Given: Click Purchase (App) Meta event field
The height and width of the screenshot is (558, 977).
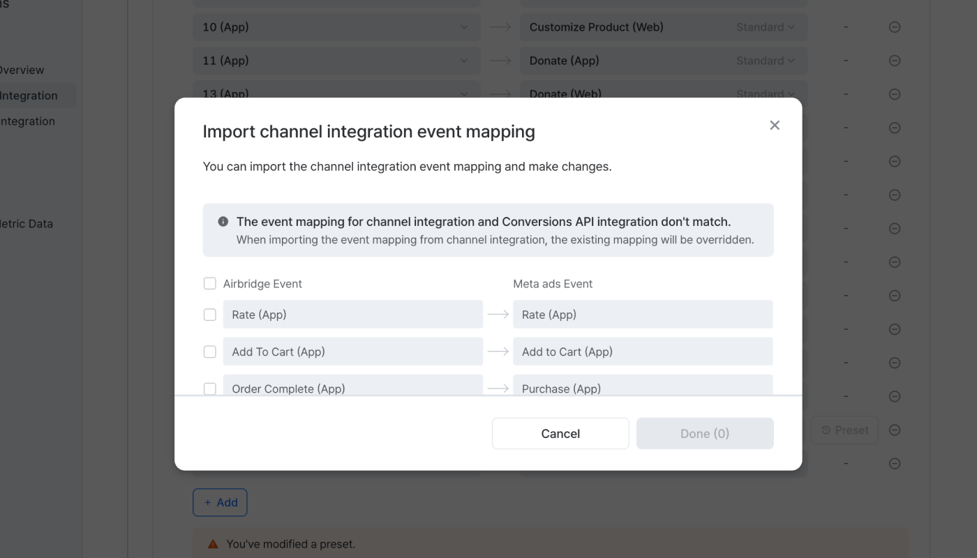Looking at the screenshot, I should click(x=643, y=385).
